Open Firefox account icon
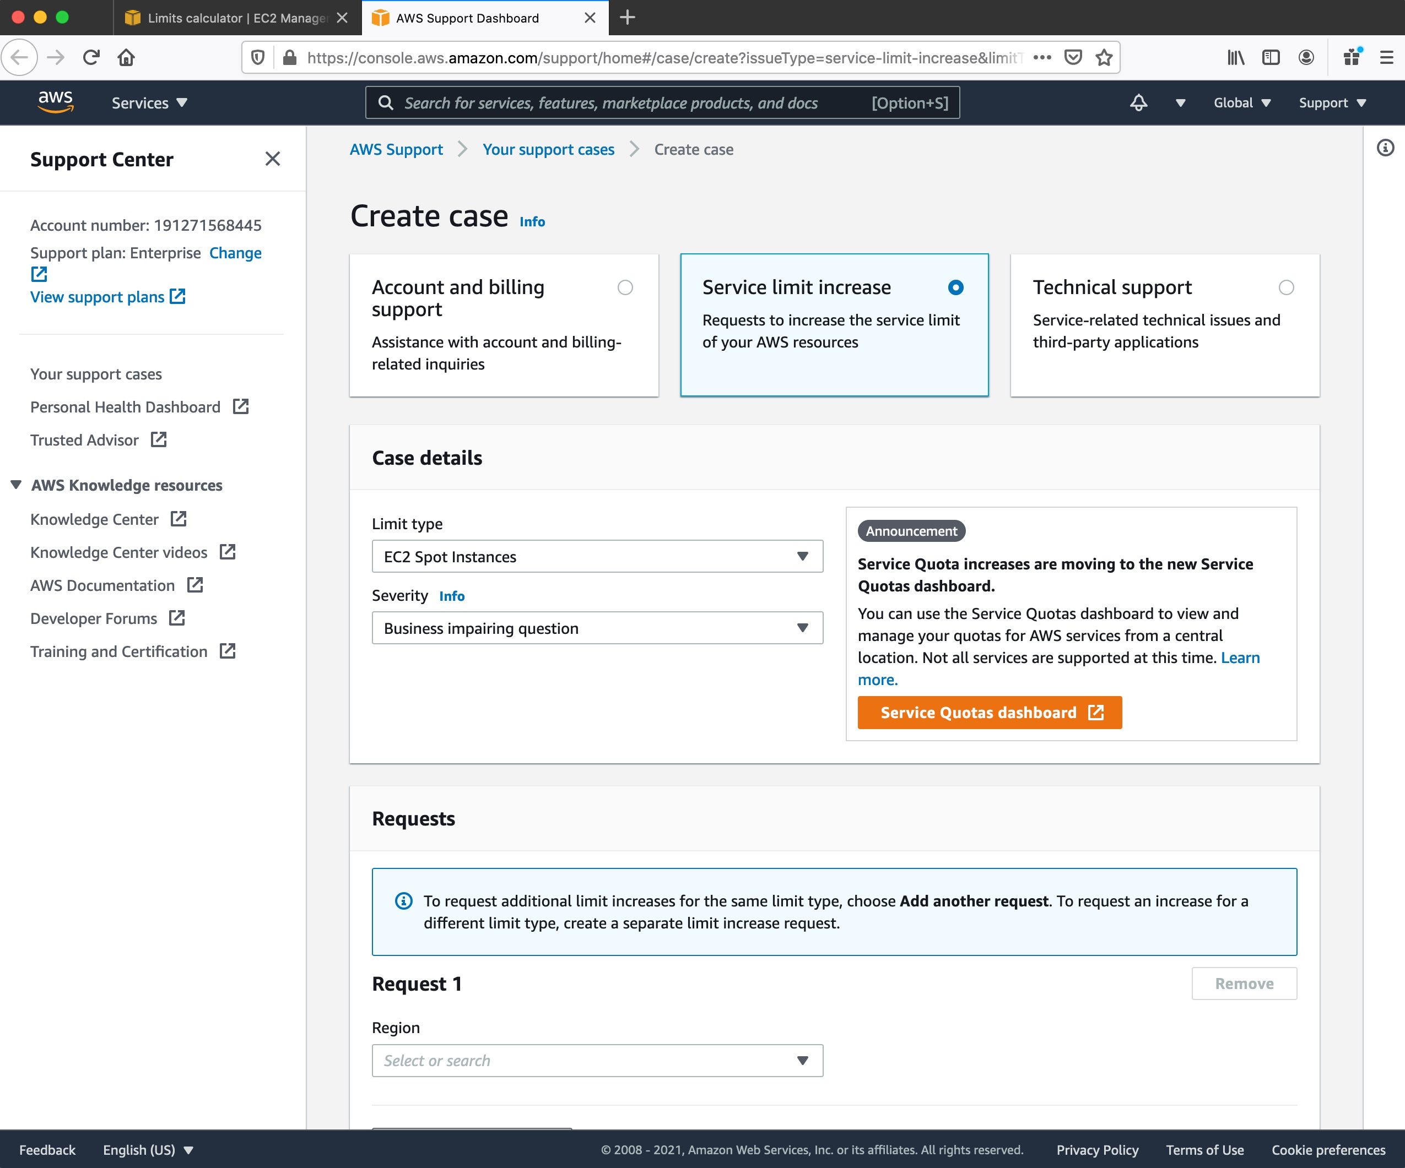This screenshot has width=1405, height=1168. tap(1306, 57)
